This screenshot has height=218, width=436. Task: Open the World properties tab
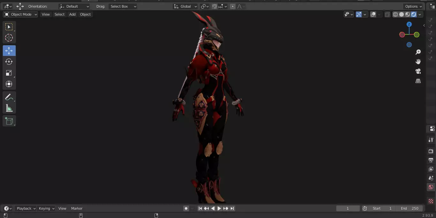coord(431,187)
